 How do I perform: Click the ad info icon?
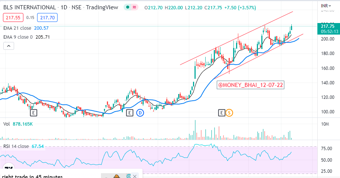click(128, 176)
